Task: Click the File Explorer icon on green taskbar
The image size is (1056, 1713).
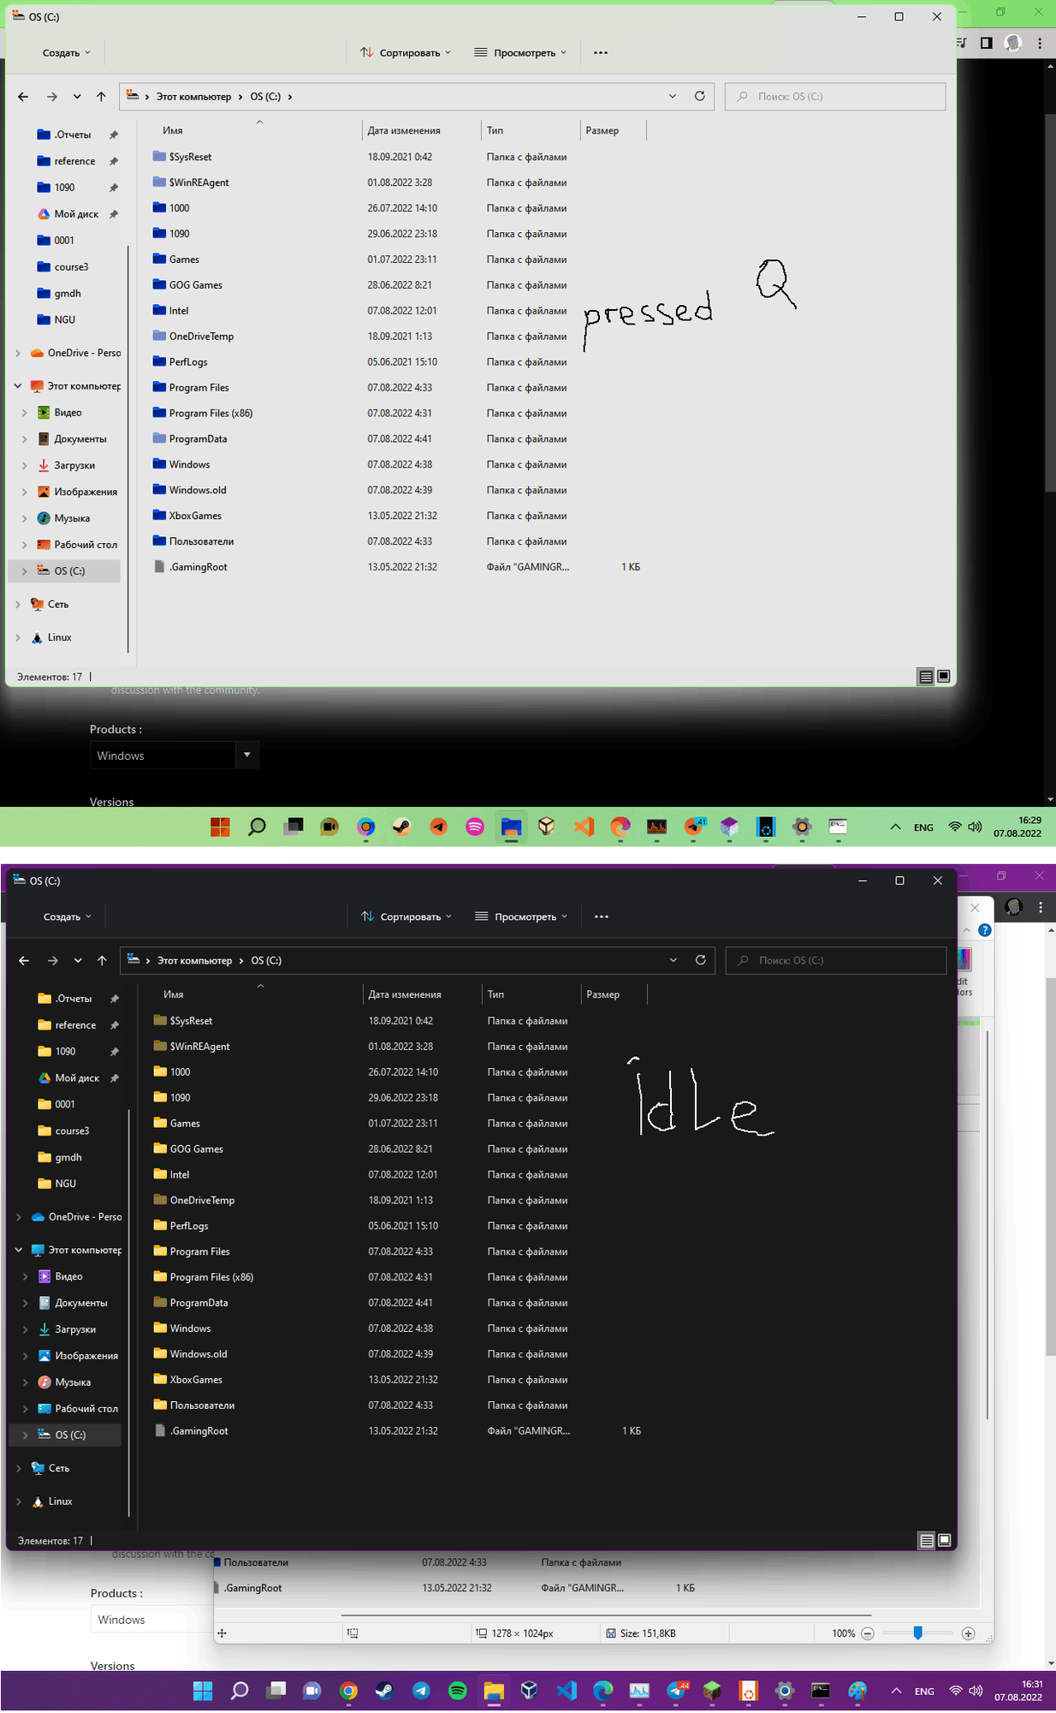Action: pos(511,827)
